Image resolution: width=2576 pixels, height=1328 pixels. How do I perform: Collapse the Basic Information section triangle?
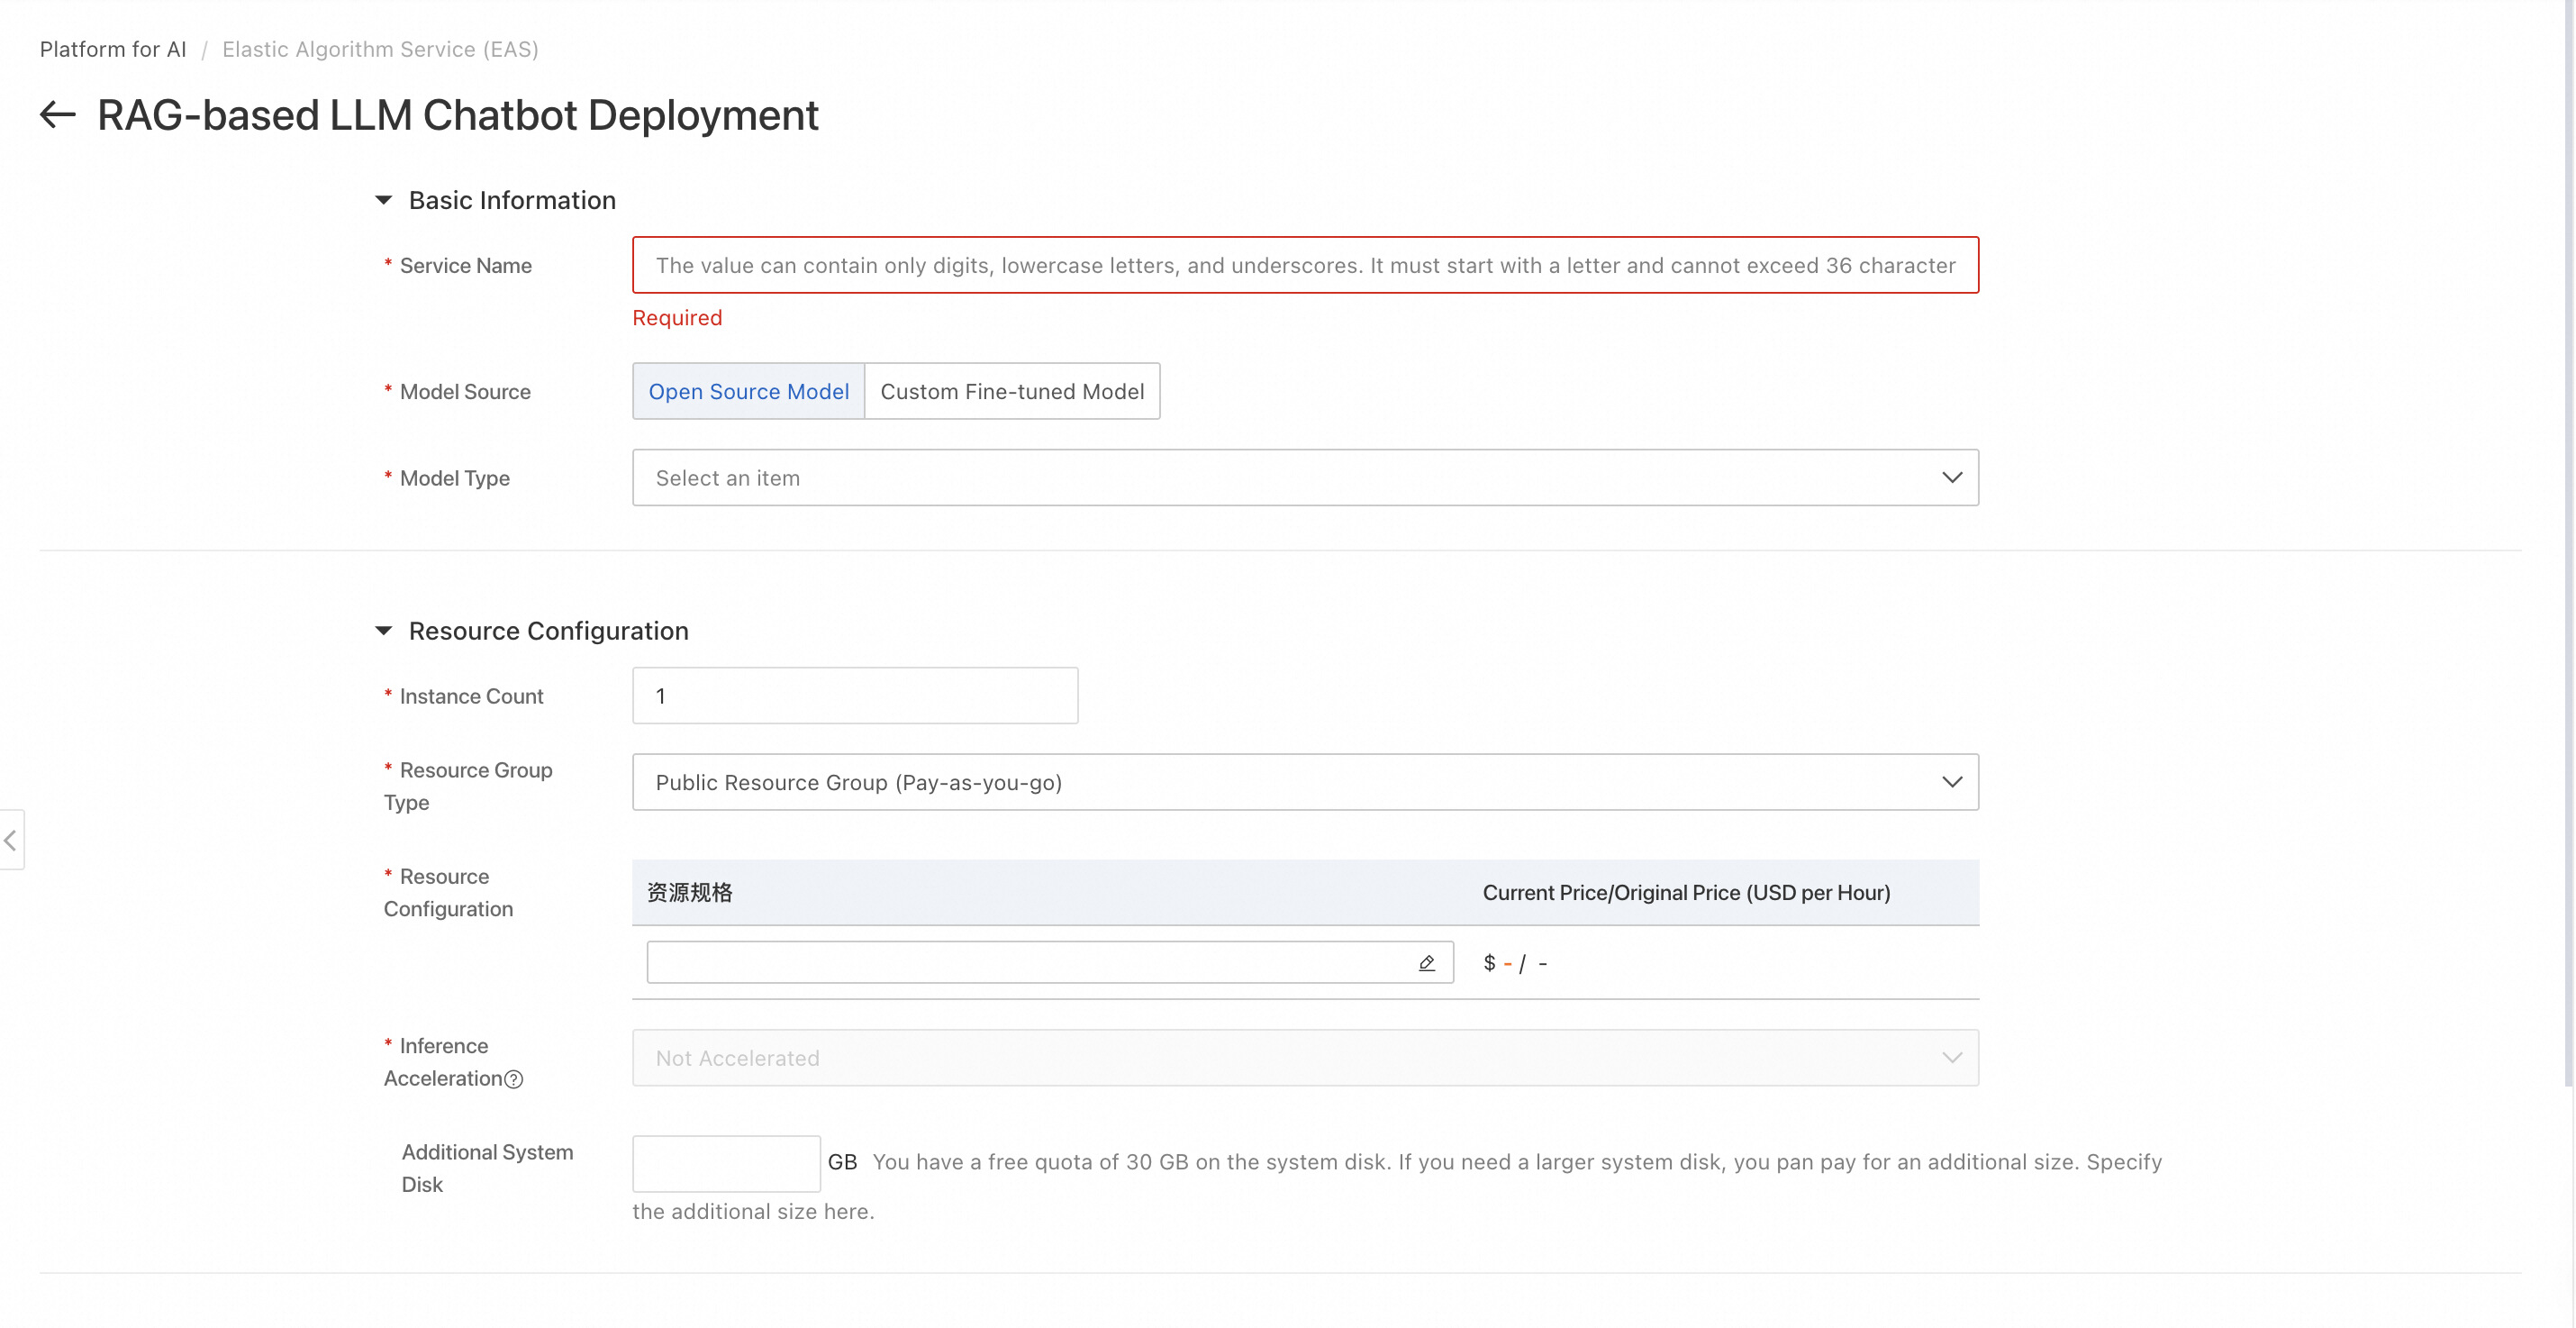pos(383,200)
